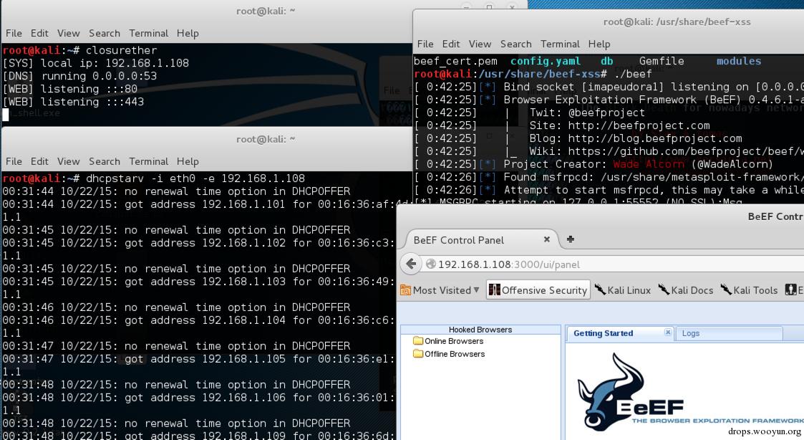
Task: Click the 'got address 192.168.1.104' line
Action: (x=199, y=320)
